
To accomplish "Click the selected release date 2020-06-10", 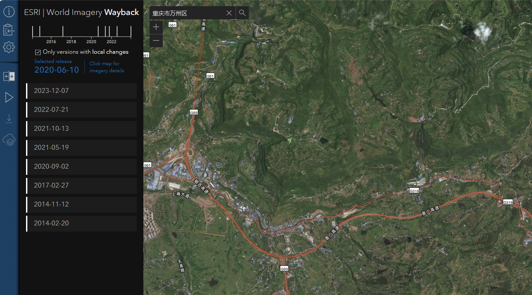I will (57, 70).
